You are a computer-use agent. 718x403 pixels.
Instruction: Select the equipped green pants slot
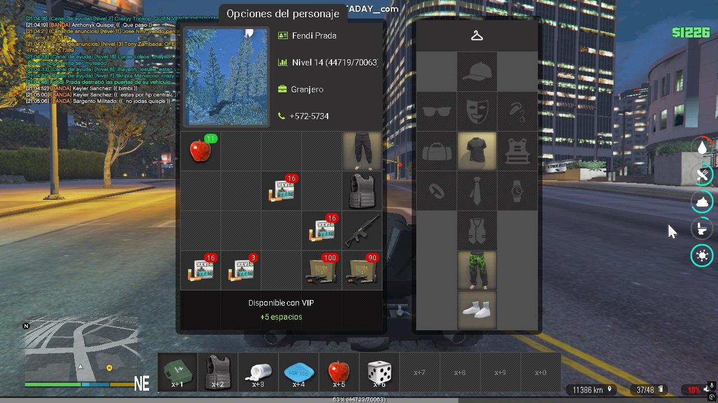tap(477, 270)
